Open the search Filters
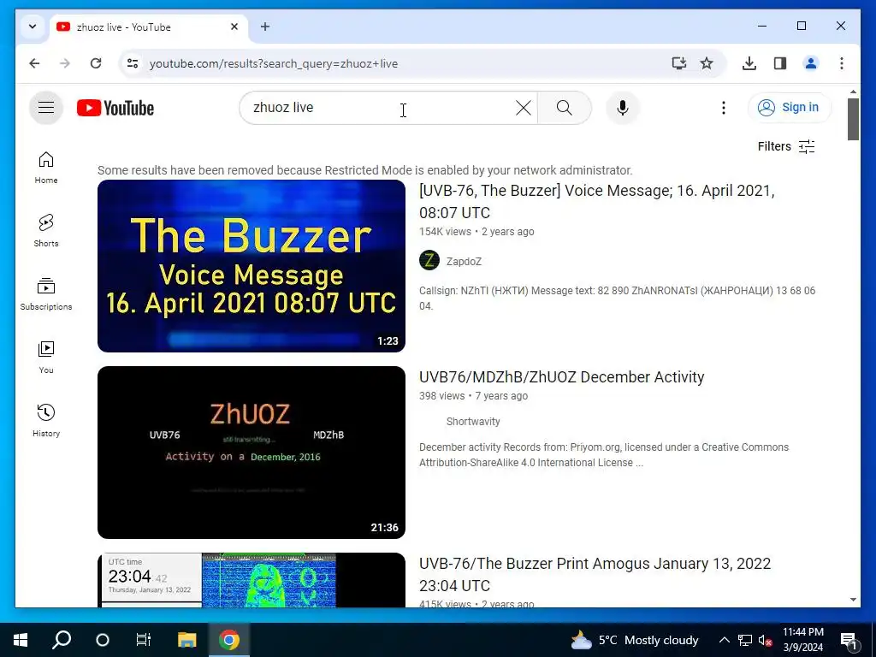Image resolution: width=876 pixels, height=657 pixels. (786, 146)
